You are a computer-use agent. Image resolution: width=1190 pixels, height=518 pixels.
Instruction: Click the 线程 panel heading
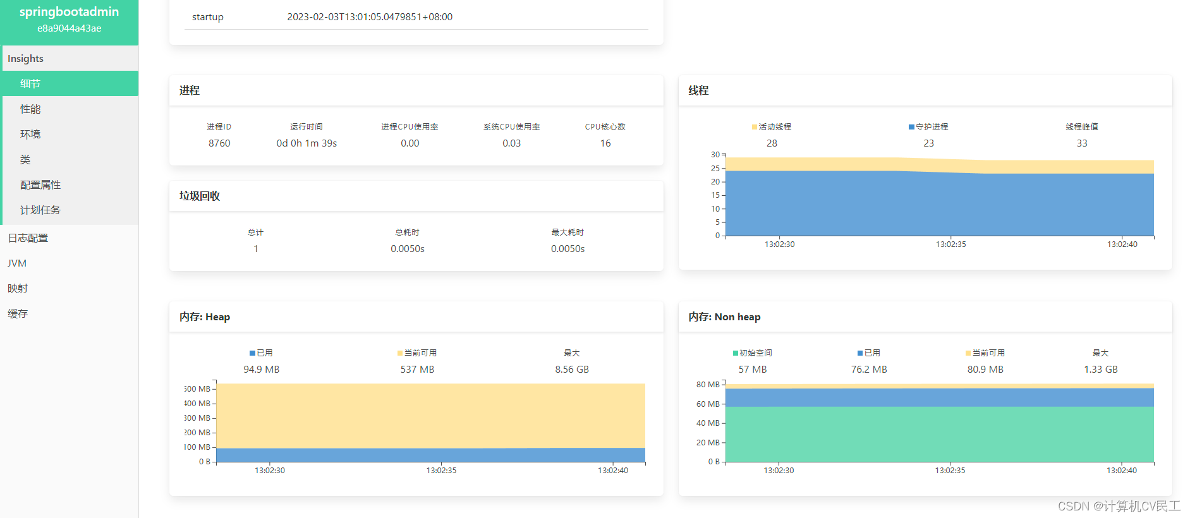point(698,90)
